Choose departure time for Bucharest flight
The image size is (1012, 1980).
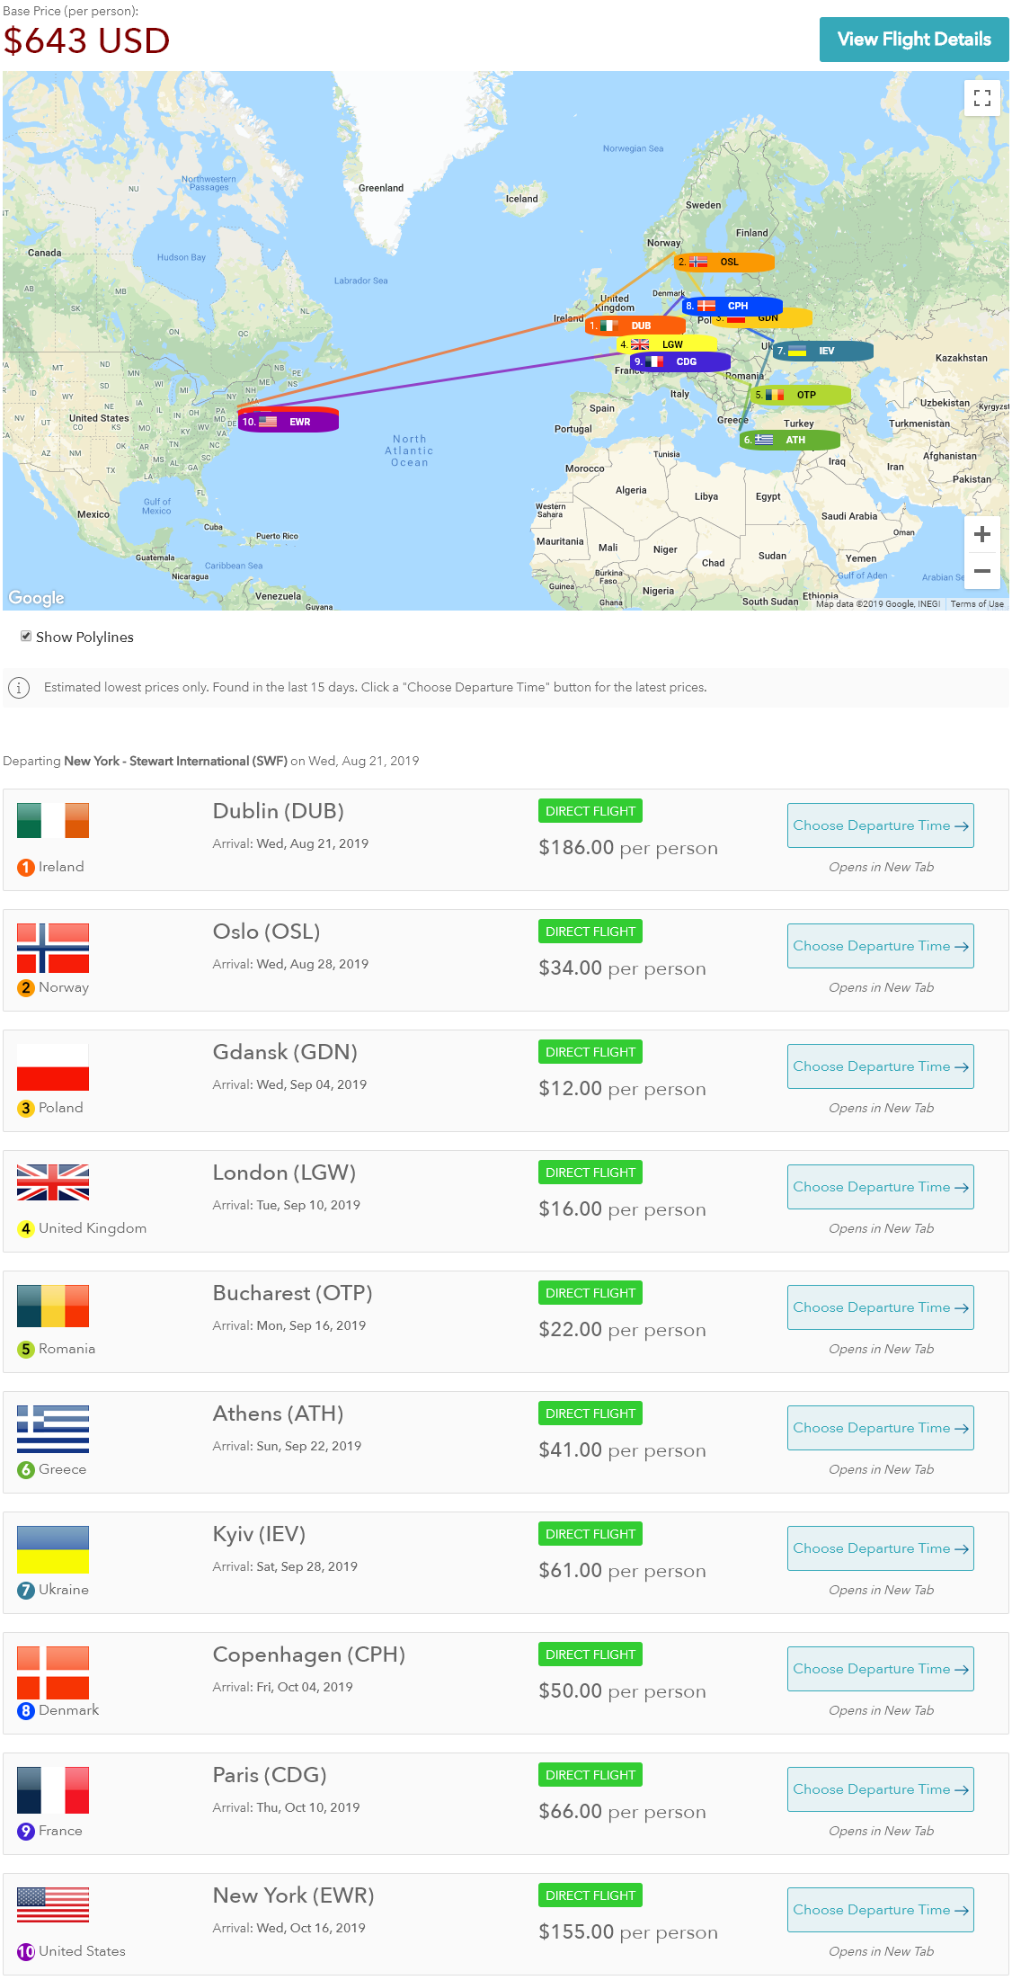[x=881, y=1307]
